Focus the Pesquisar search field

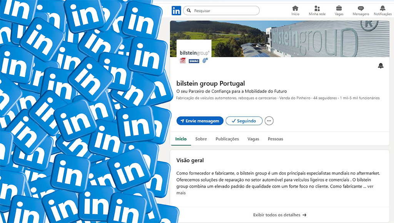click(x=221, y=10)
